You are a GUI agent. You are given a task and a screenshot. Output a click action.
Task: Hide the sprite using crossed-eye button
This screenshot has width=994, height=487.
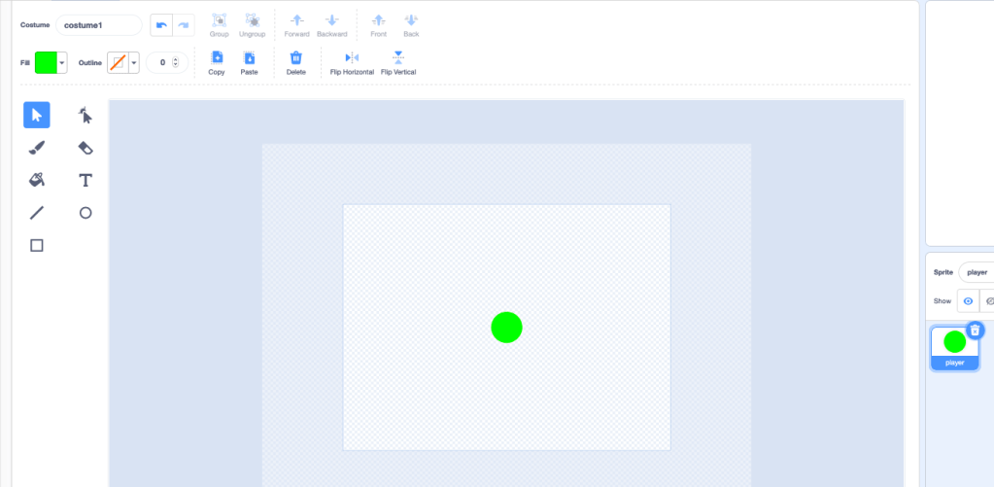point(988,301)
